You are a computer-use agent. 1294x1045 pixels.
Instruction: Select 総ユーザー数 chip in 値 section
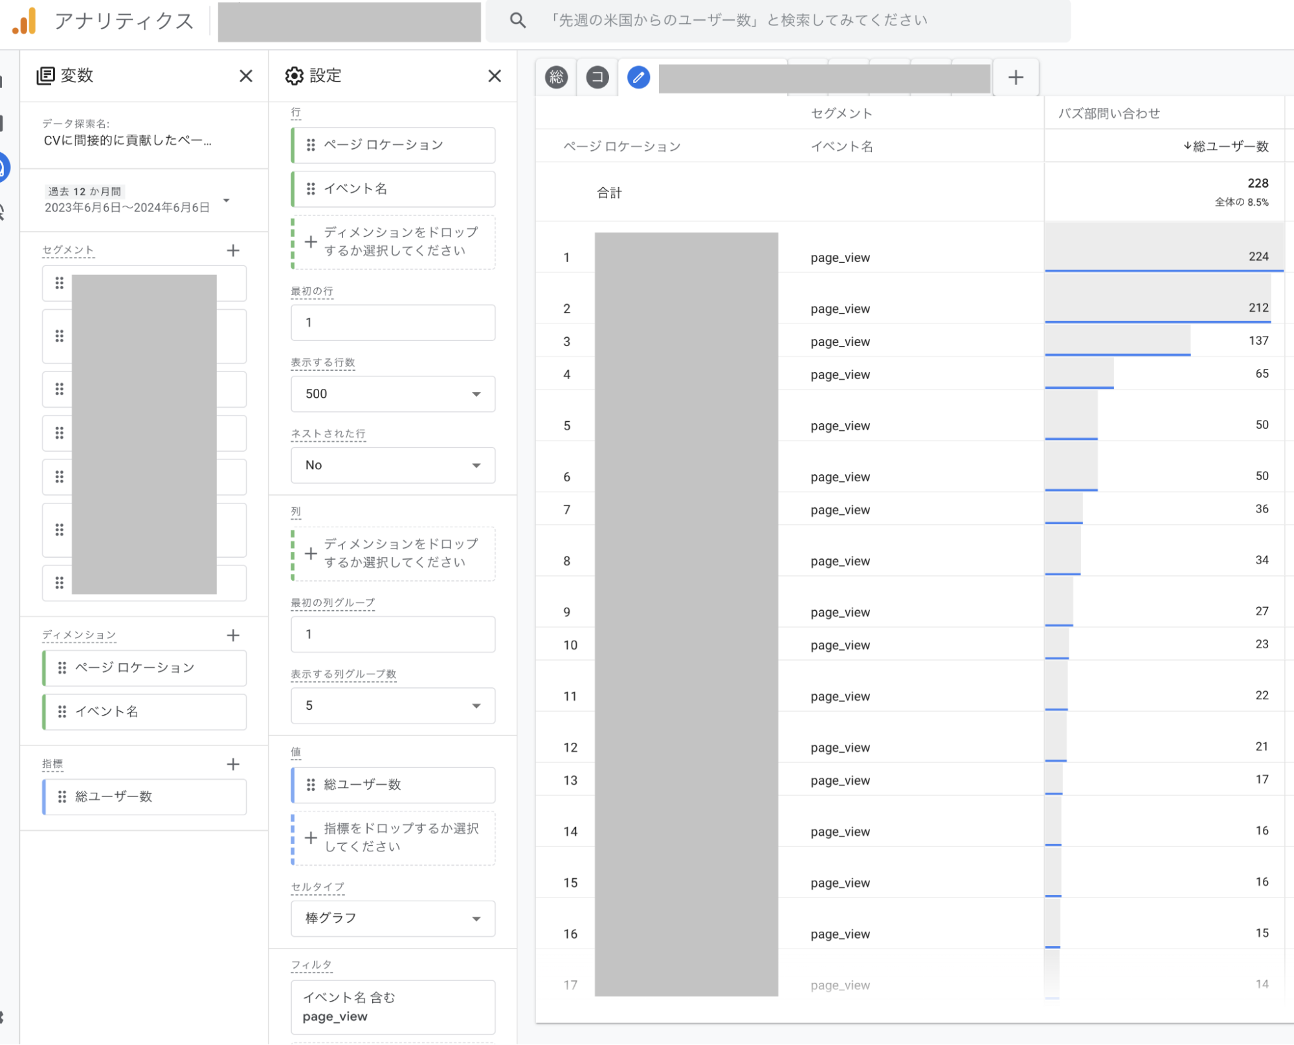pos(393,786)
